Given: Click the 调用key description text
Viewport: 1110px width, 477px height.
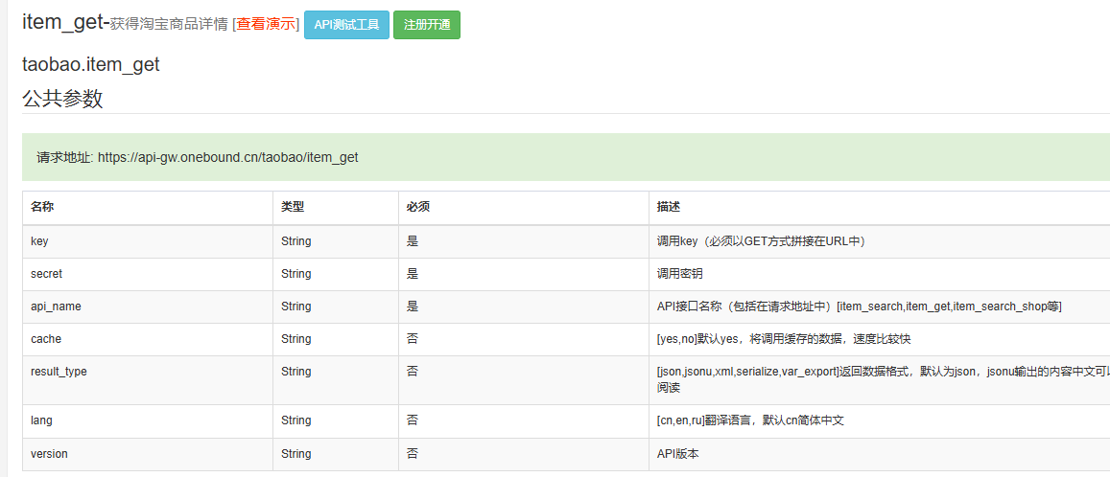Looking at the screenshot, I should 761,241.
